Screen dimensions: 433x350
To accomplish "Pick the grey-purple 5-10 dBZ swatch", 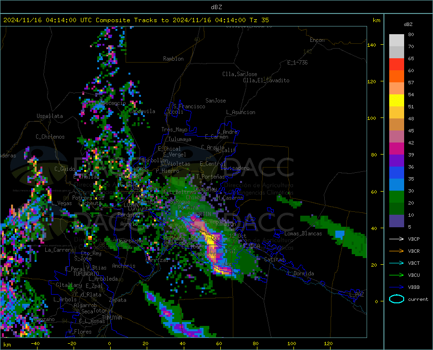I will pos(396,221).
